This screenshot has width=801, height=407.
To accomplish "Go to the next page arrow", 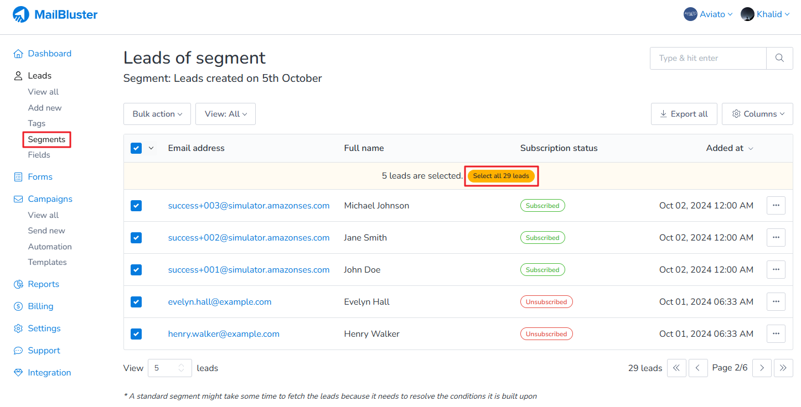I will coord(762,368).
